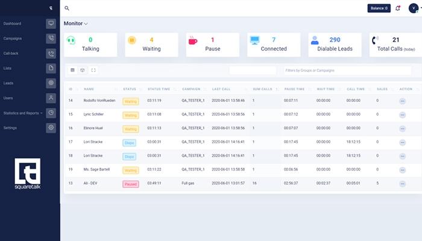422x241 pixels.
Task: Click the Lists document icon
Action: point(51,68)
